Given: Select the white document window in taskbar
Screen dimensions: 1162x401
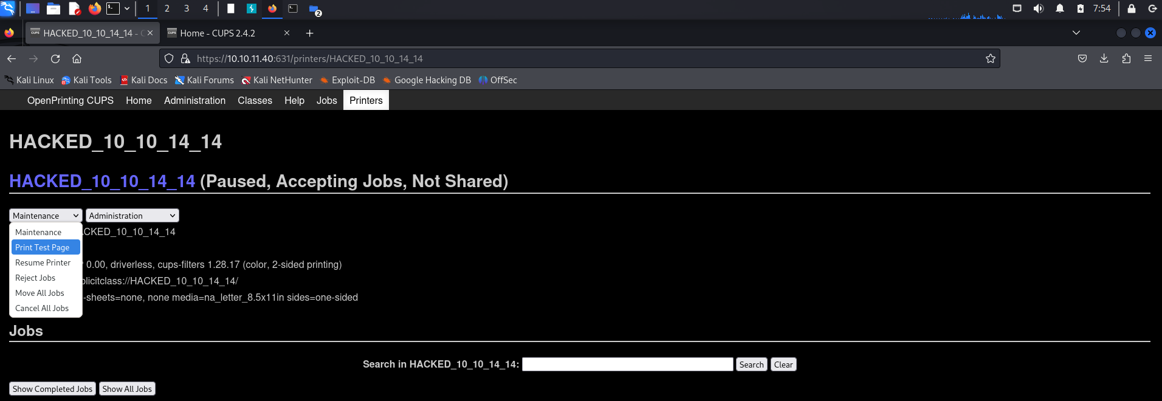Looking at the screenshot, I should [231, 9].
